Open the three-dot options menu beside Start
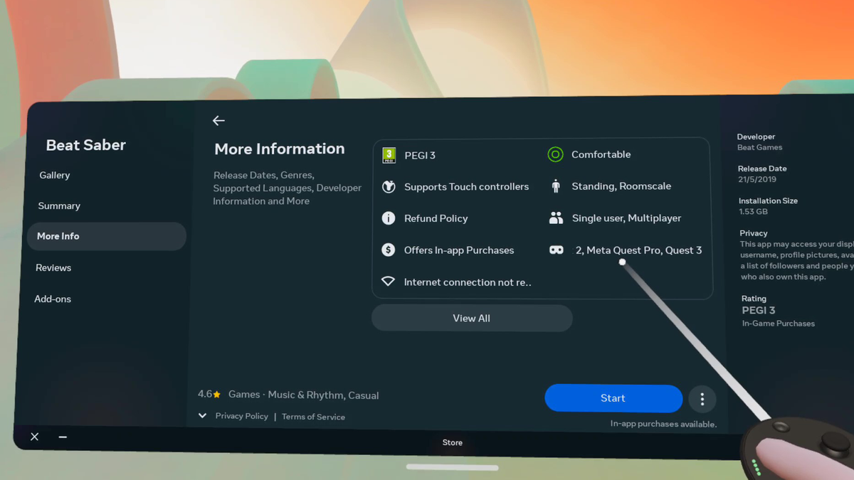Viewport: 854px width, 480px height. click(702, 399)
